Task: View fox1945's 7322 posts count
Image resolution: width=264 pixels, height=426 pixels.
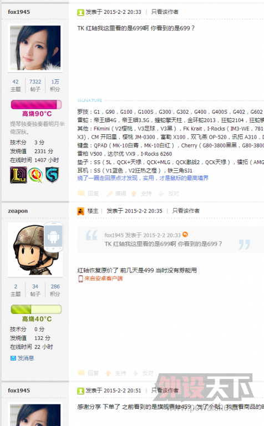Action: [x=35, y=82]
